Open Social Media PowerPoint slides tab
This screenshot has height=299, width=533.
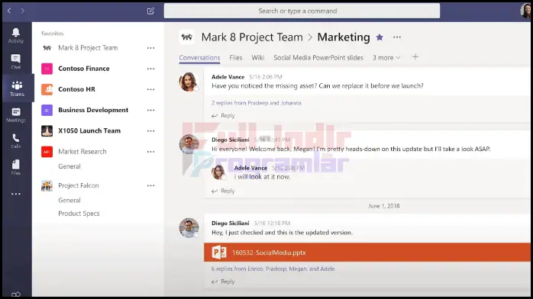click(x=318, y=58)
